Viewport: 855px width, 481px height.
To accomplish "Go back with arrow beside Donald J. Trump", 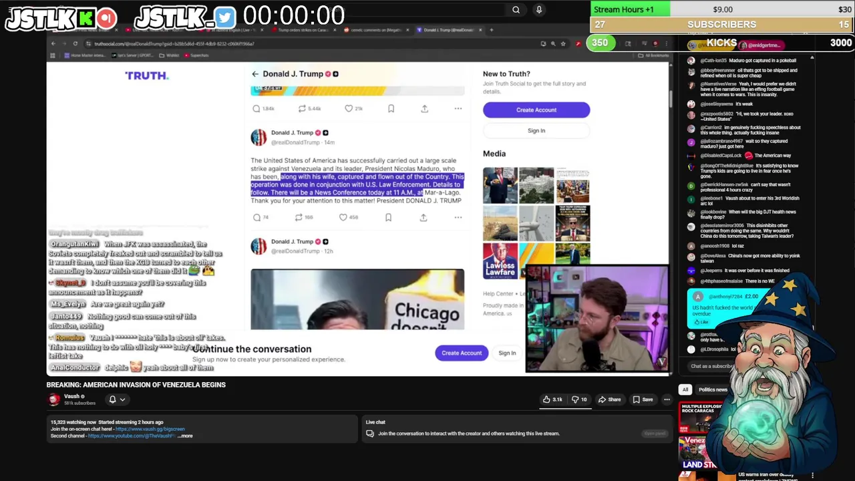I will pos(254,74).
